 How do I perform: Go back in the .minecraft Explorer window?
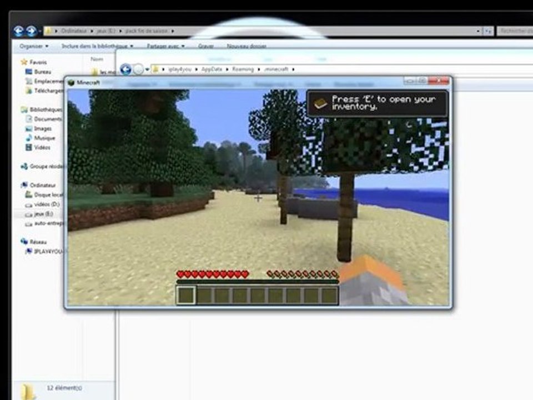(x=126, y=69)
